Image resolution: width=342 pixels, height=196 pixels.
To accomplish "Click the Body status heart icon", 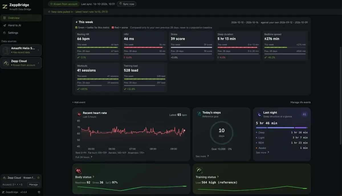I will point(79,171).
